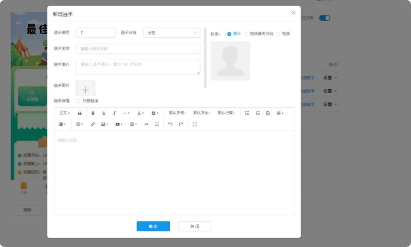Redo the last edit
The width and height of the screenshot is (411, 247).
(x=181, y=124)
